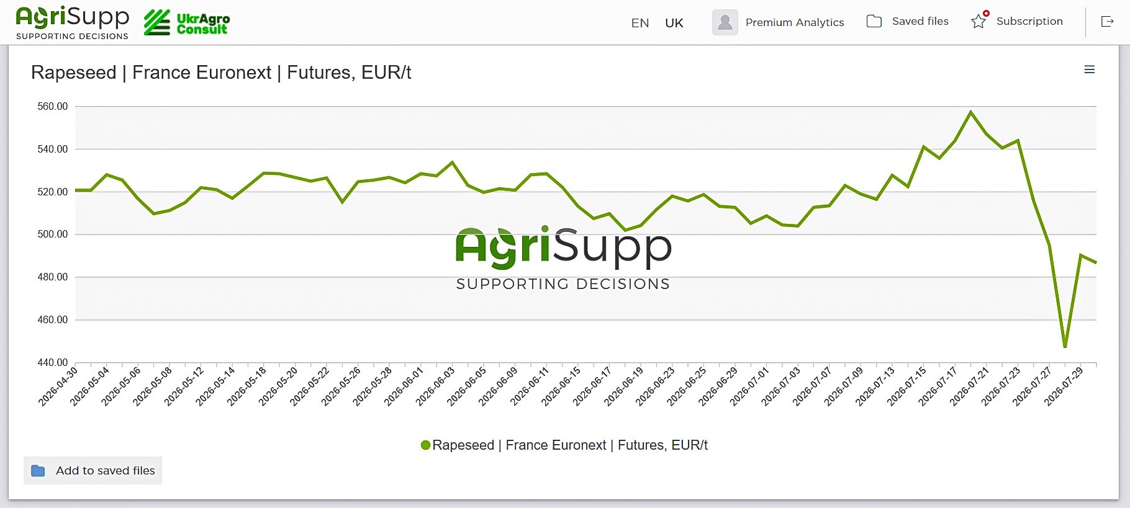Click the UkrAgroConsult logo
This screenshot has height=508, width=1130.
(x=187, y=23)
